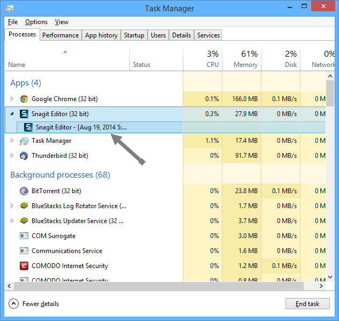Click COM Surrogate's 3.0 MB memory value

248,235
